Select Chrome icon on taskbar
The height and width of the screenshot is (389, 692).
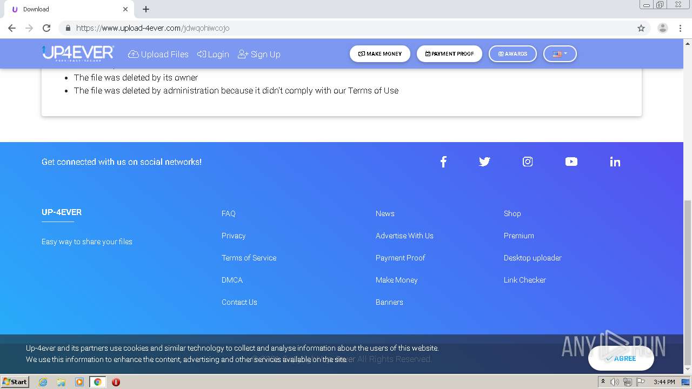click(98, 382)
